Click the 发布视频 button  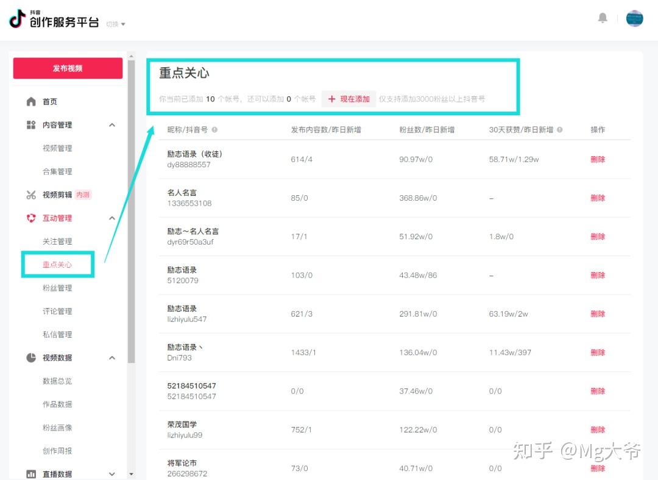pyautogui.click(x=68, y=68)
